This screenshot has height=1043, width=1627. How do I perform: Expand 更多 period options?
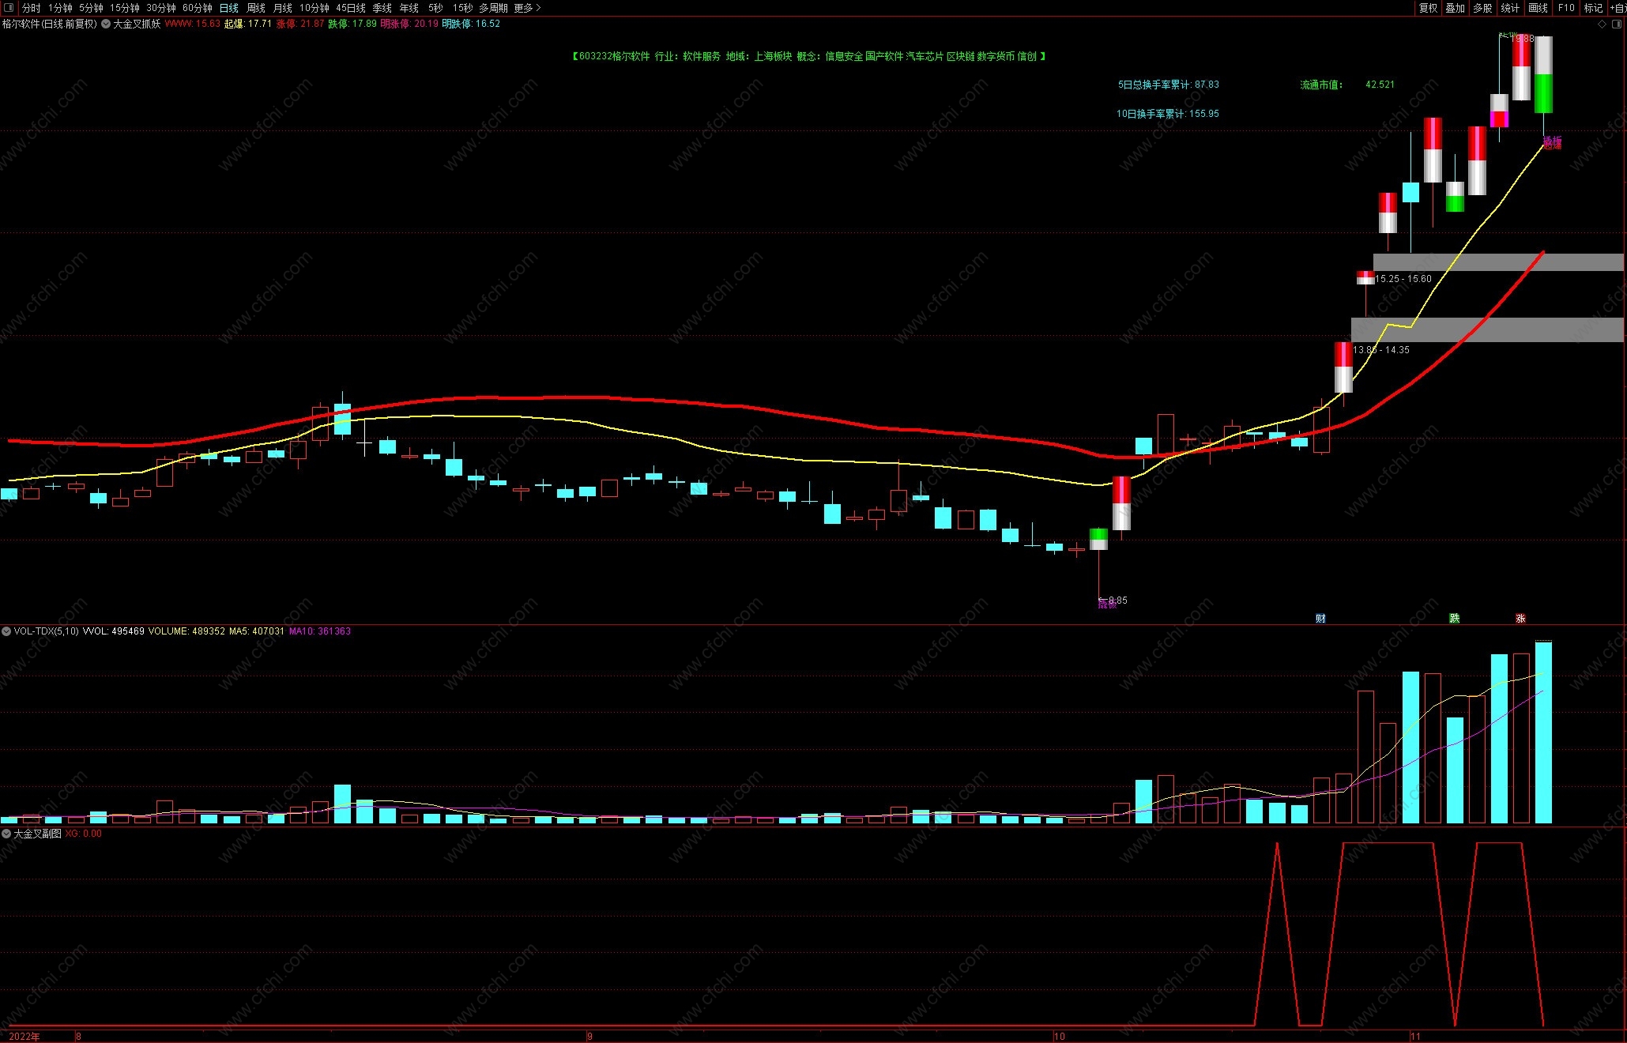click(x=527, y=8)
